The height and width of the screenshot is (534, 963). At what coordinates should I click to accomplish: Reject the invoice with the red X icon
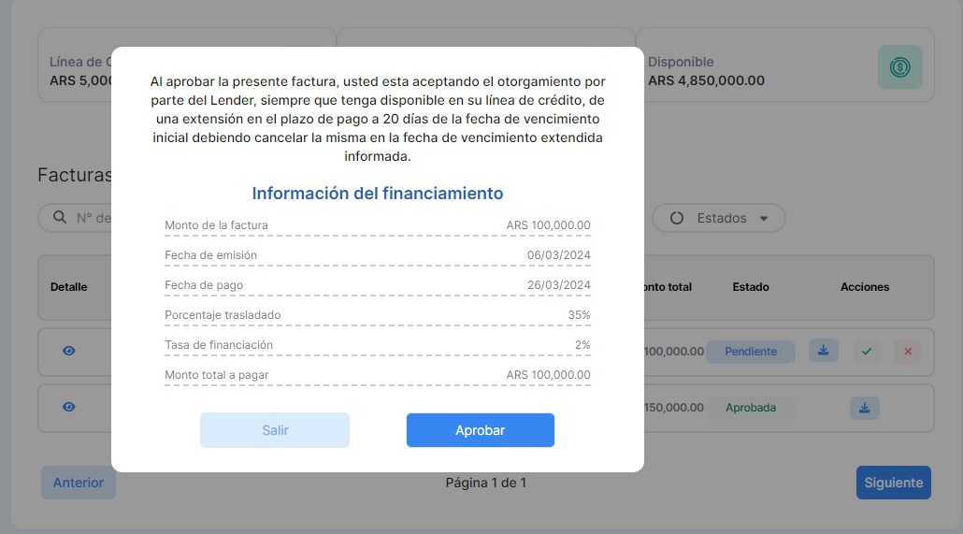tap(907, 352)
